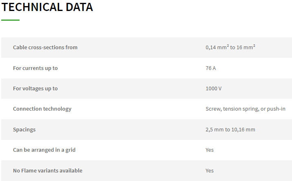This screenshot has height=181, width=292.
Task: Click the 2,5 mm to 10,16 mm value
Action: pos(230,130)
